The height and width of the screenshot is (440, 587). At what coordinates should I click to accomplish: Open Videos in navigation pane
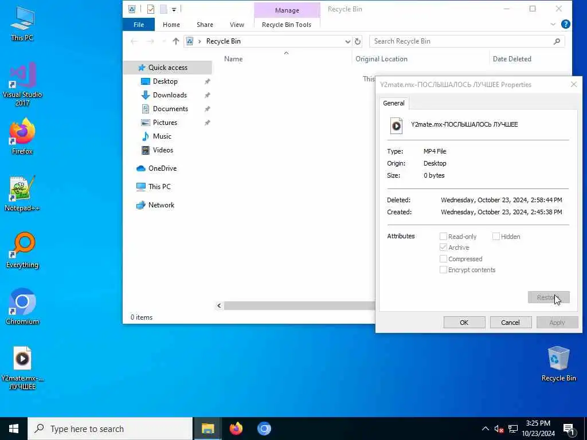pyautogui.click(x=163, y=150)
